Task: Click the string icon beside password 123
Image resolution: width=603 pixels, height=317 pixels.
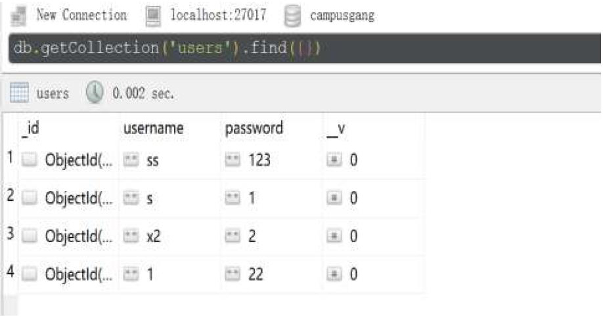Action: point(233,160)
